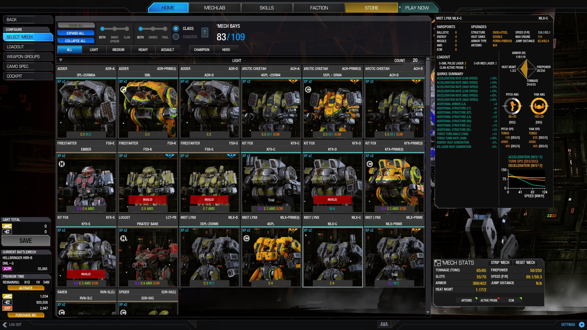Click Collapse All groups
The height and width of the screenshot is (330, 587).
76,41
